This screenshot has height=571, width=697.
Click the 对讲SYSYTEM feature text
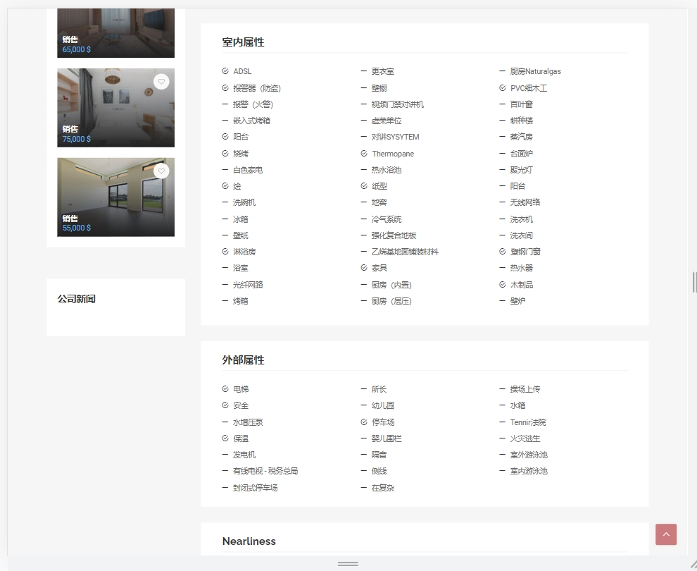[x=396, y=137]
